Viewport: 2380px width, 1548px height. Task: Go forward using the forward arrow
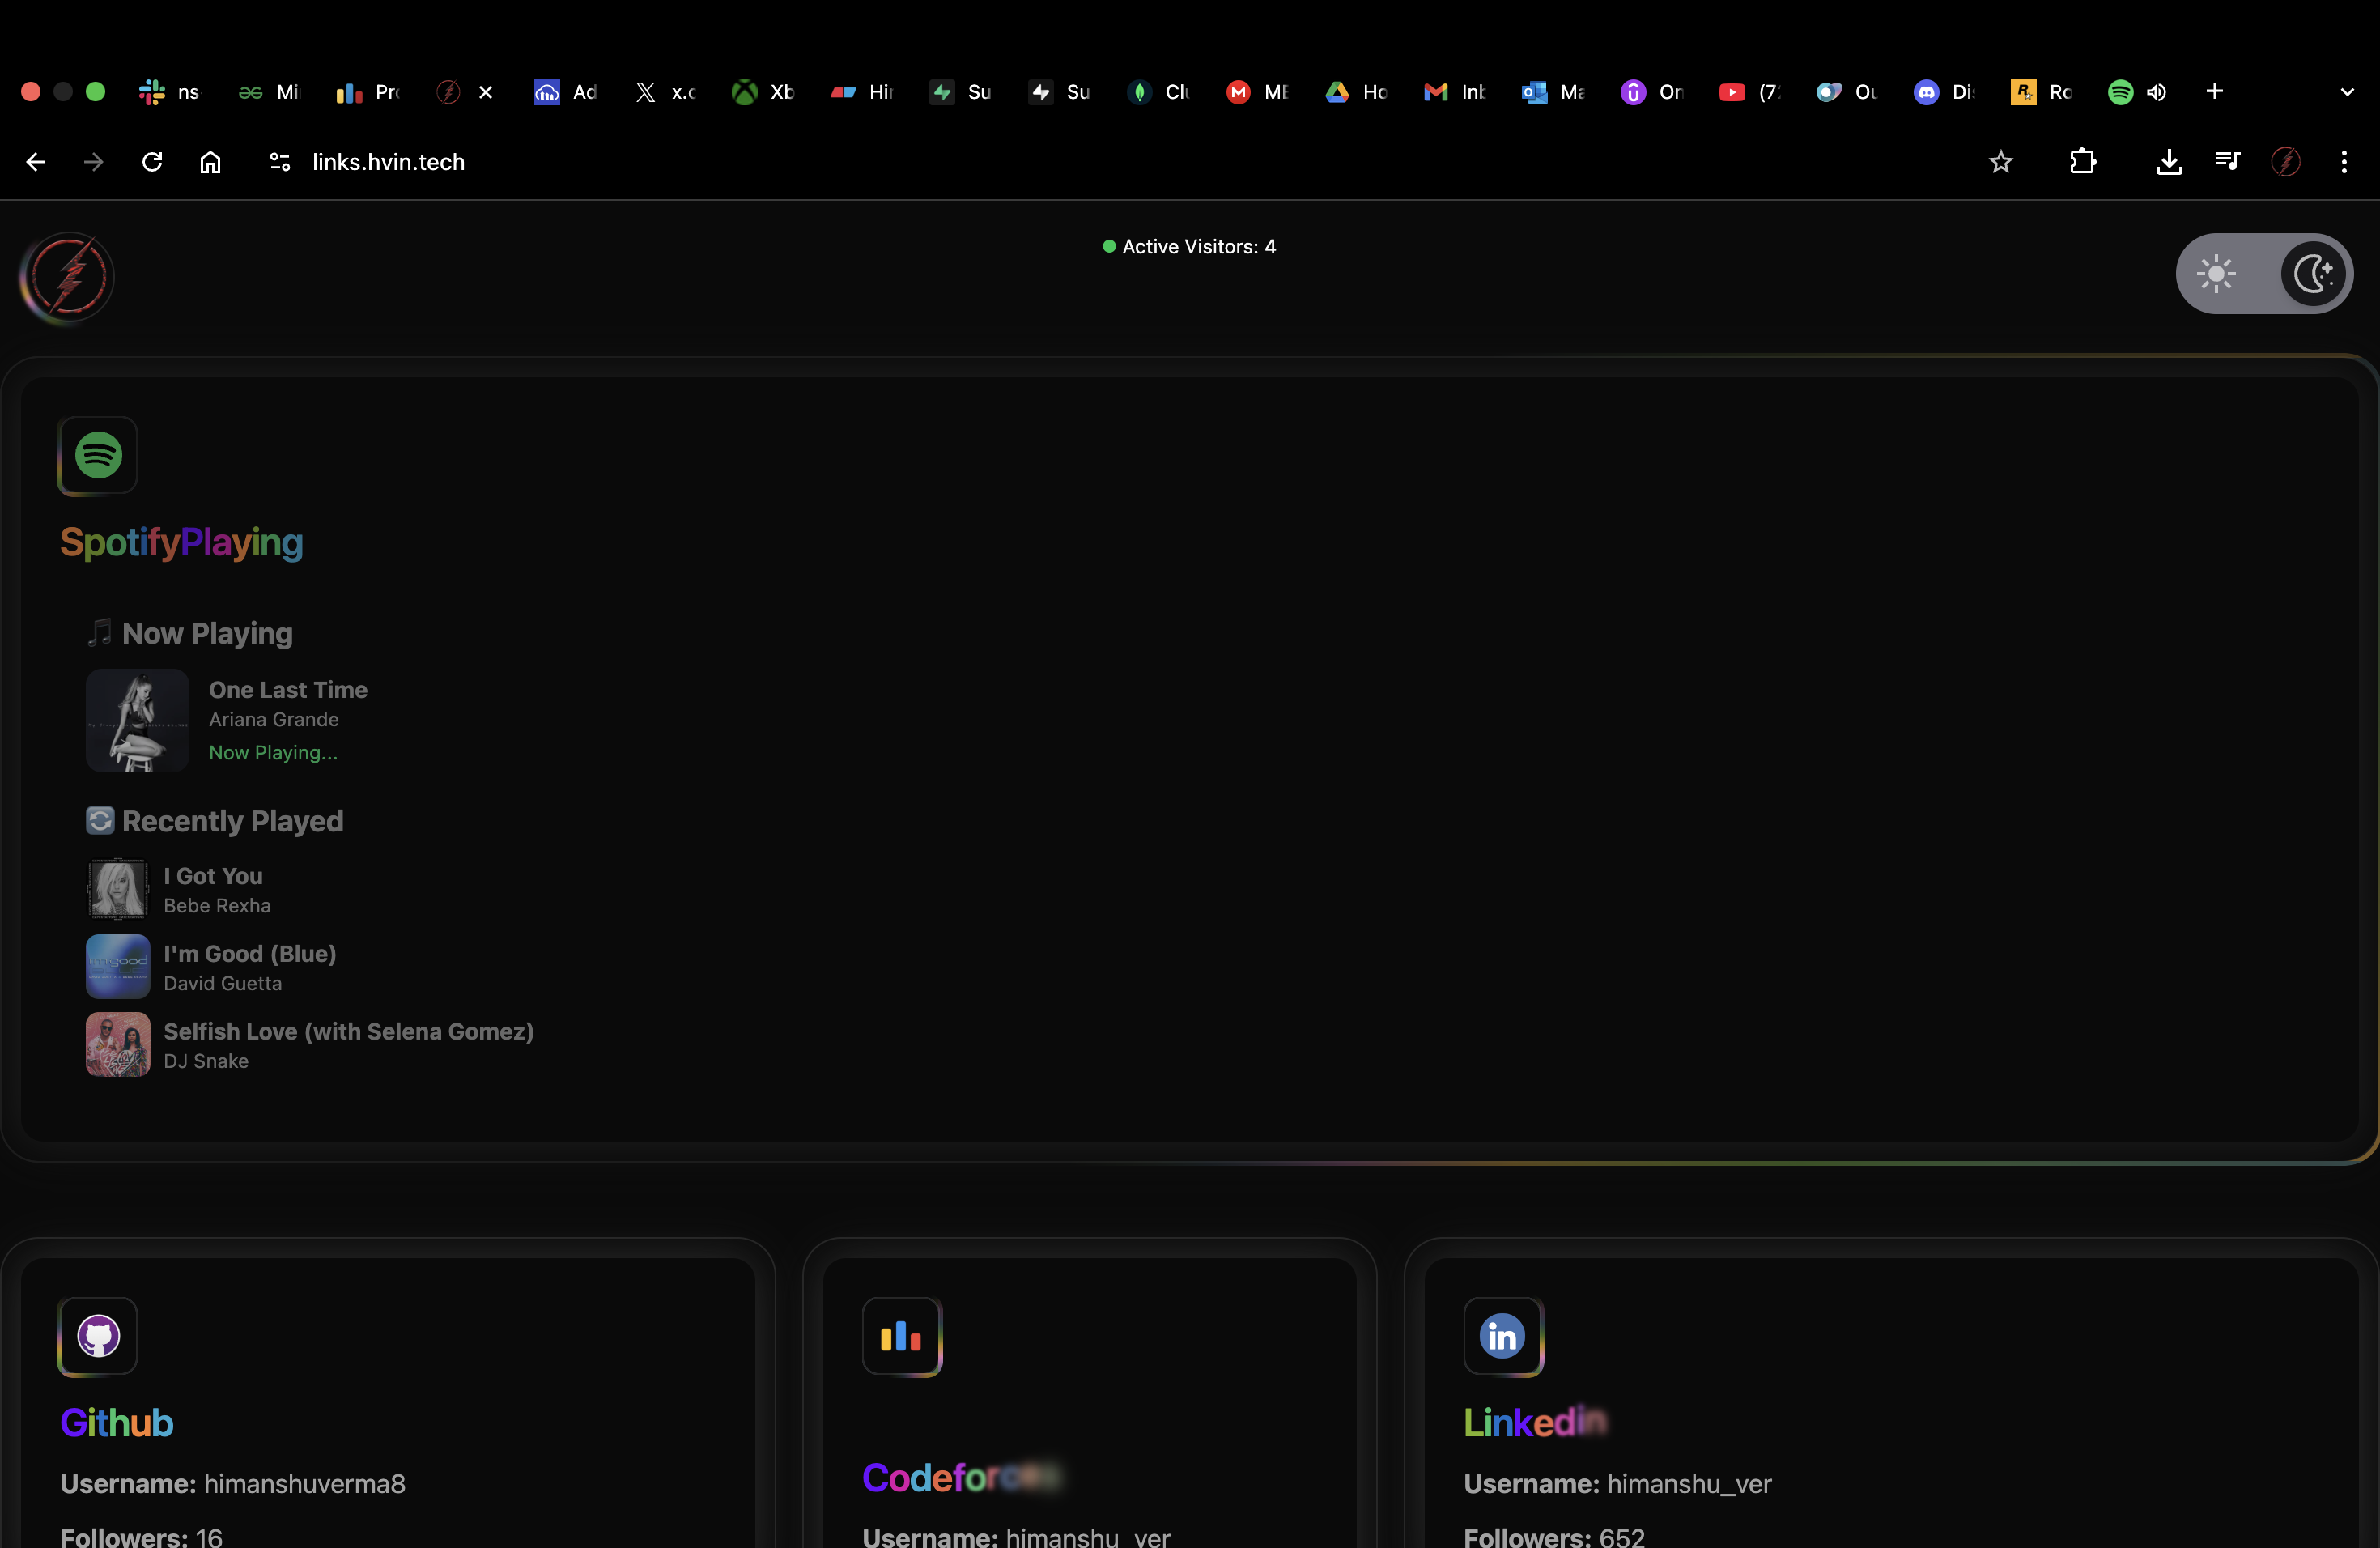coord(93,162)
